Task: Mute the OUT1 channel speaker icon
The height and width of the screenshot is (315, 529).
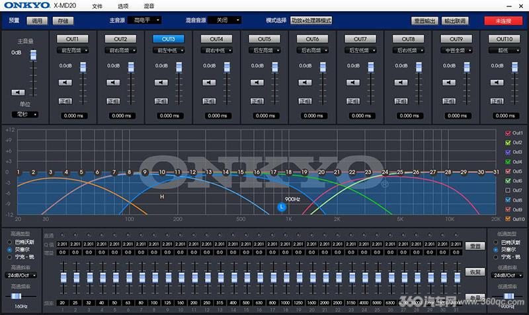Action: [65, 83]
